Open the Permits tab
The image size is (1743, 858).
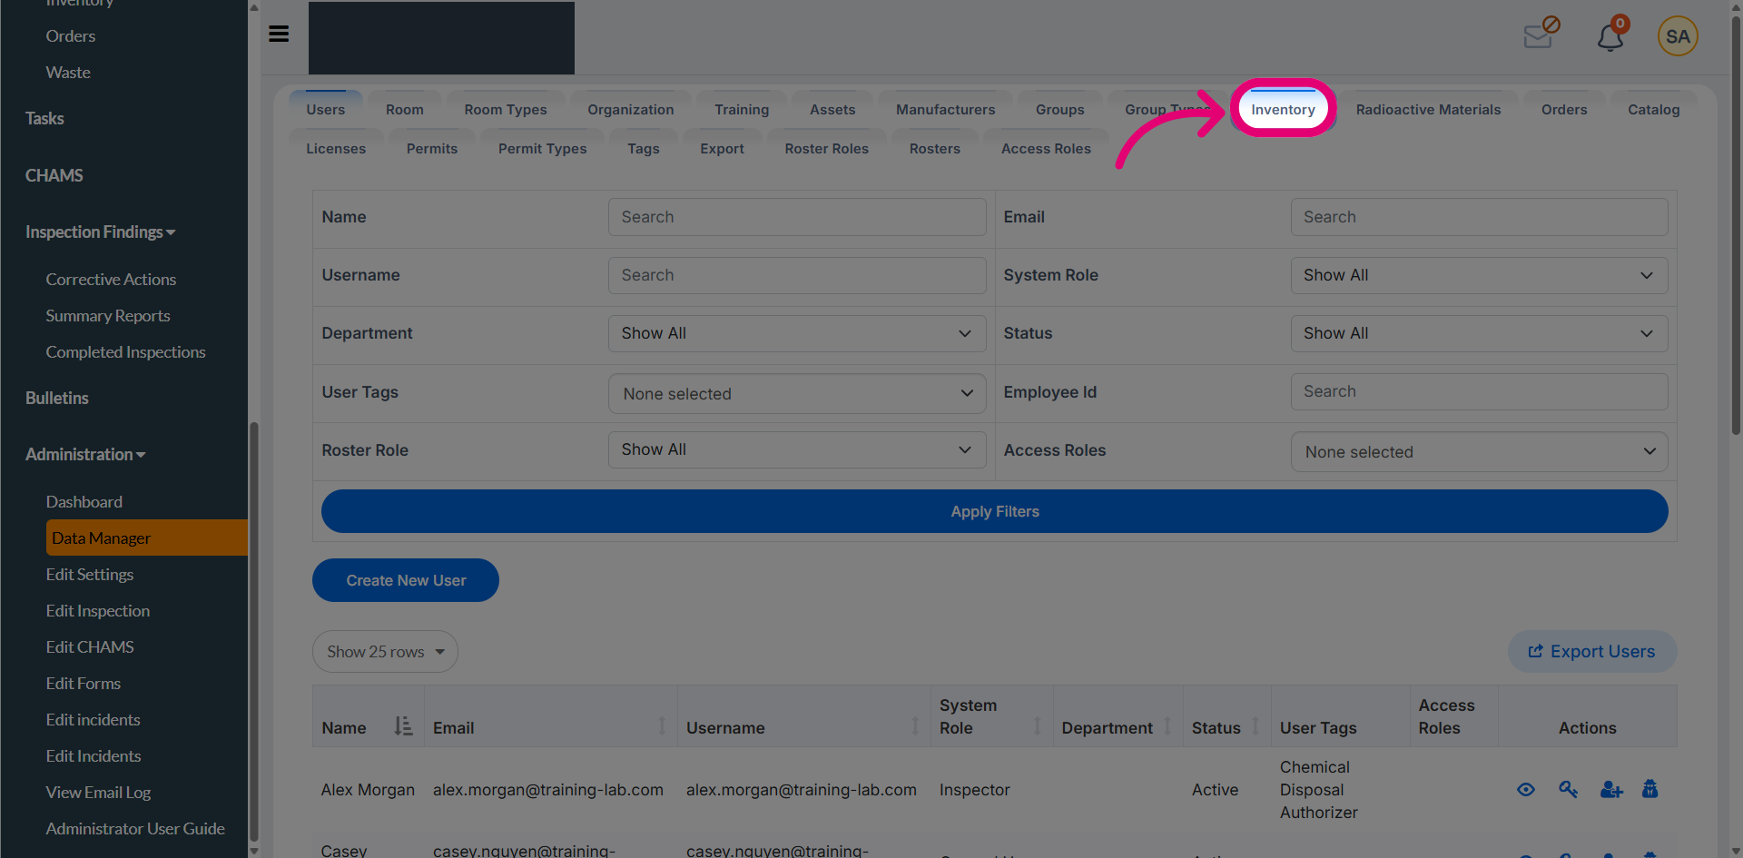pos(432,148)
